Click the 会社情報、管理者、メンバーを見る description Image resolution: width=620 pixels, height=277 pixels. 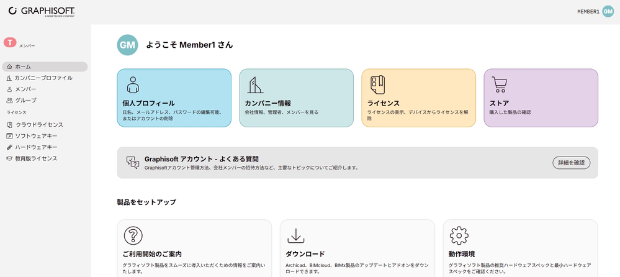282,112
